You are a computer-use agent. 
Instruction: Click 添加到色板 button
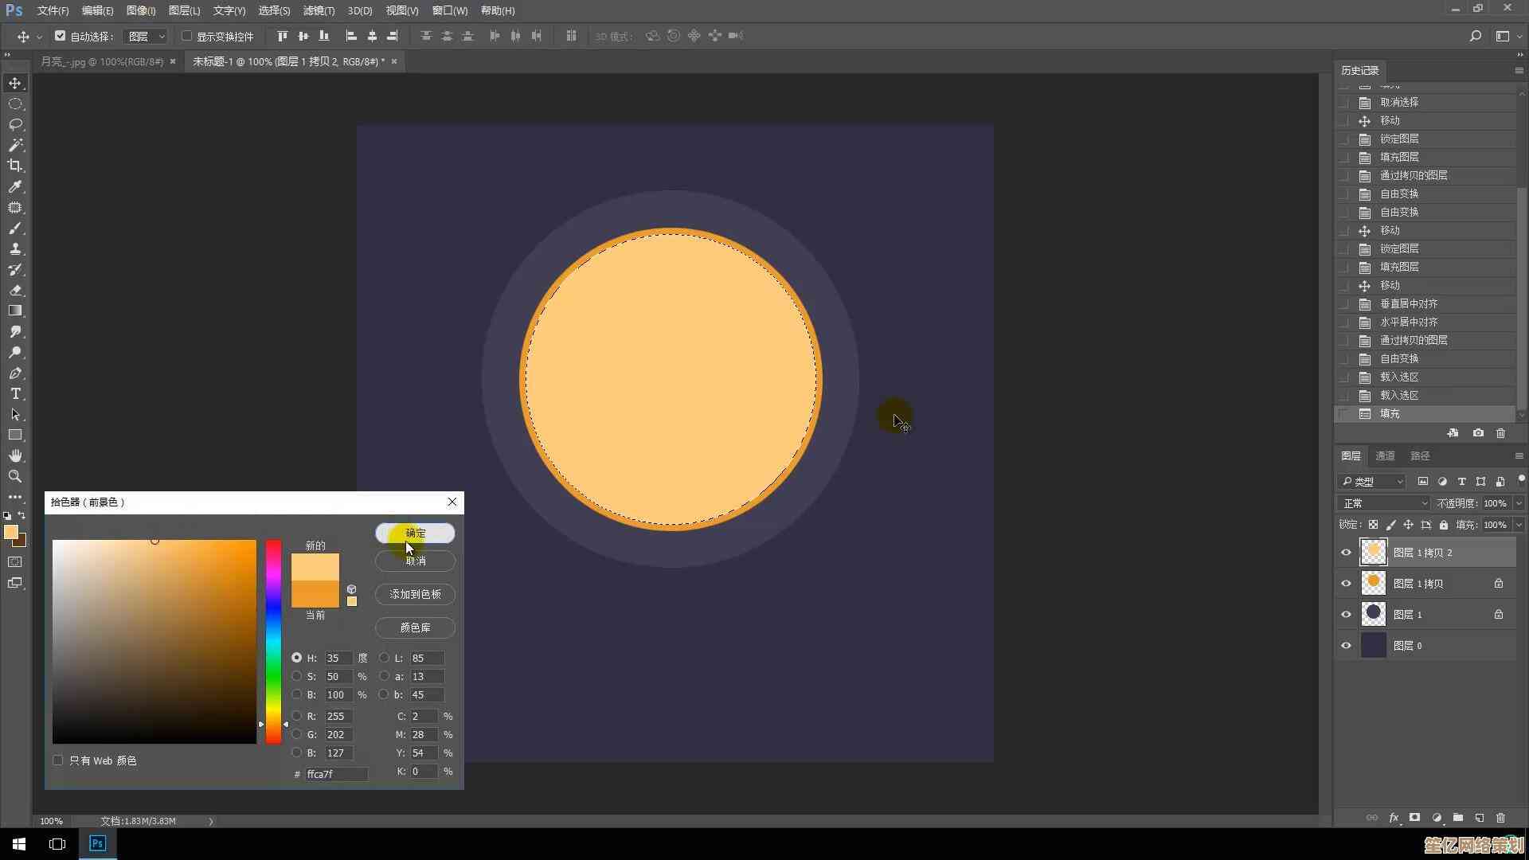pos(415,594)
